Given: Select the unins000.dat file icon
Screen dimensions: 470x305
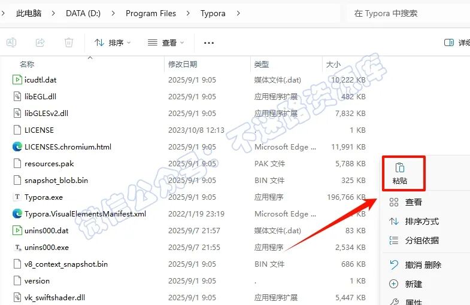Looking at the screenshot, I should [x=17, y=230].
